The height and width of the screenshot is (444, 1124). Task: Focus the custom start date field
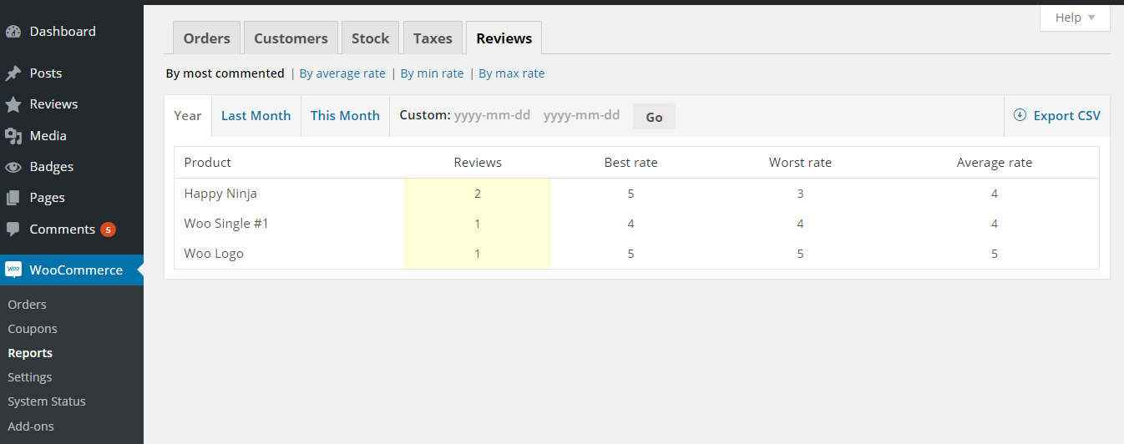tap(493, 115)
